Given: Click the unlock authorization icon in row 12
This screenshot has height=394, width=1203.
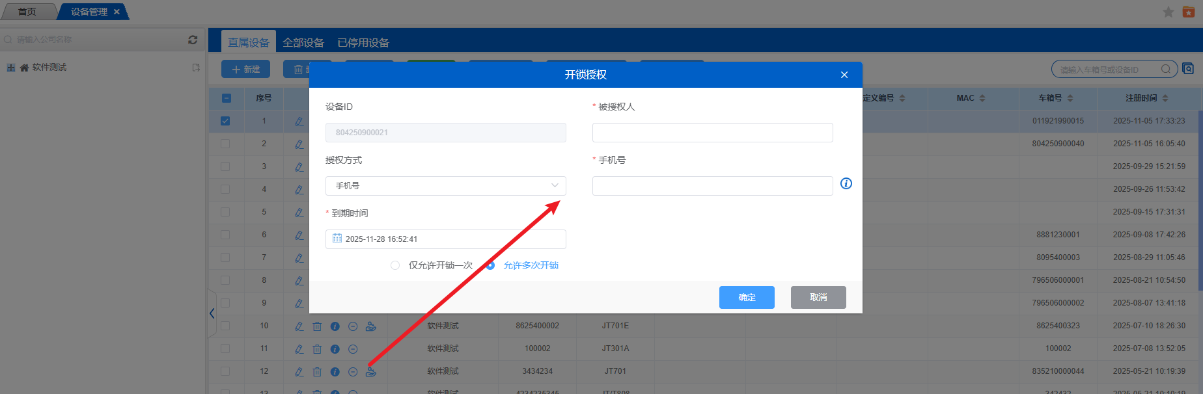Looking at the screenshot, I should click(371, 372).
